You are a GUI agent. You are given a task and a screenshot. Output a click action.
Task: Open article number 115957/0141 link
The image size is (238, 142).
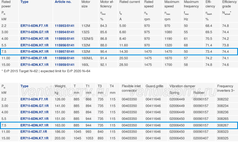point(65,52)
